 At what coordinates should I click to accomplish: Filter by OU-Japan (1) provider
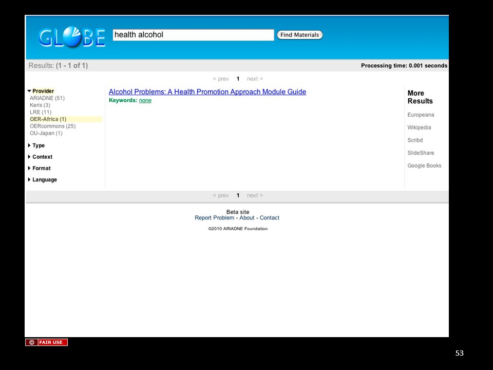[x=46, y=133]
